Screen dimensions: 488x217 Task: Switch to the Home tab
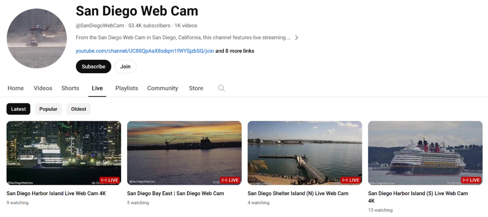(x=16, y=88)
